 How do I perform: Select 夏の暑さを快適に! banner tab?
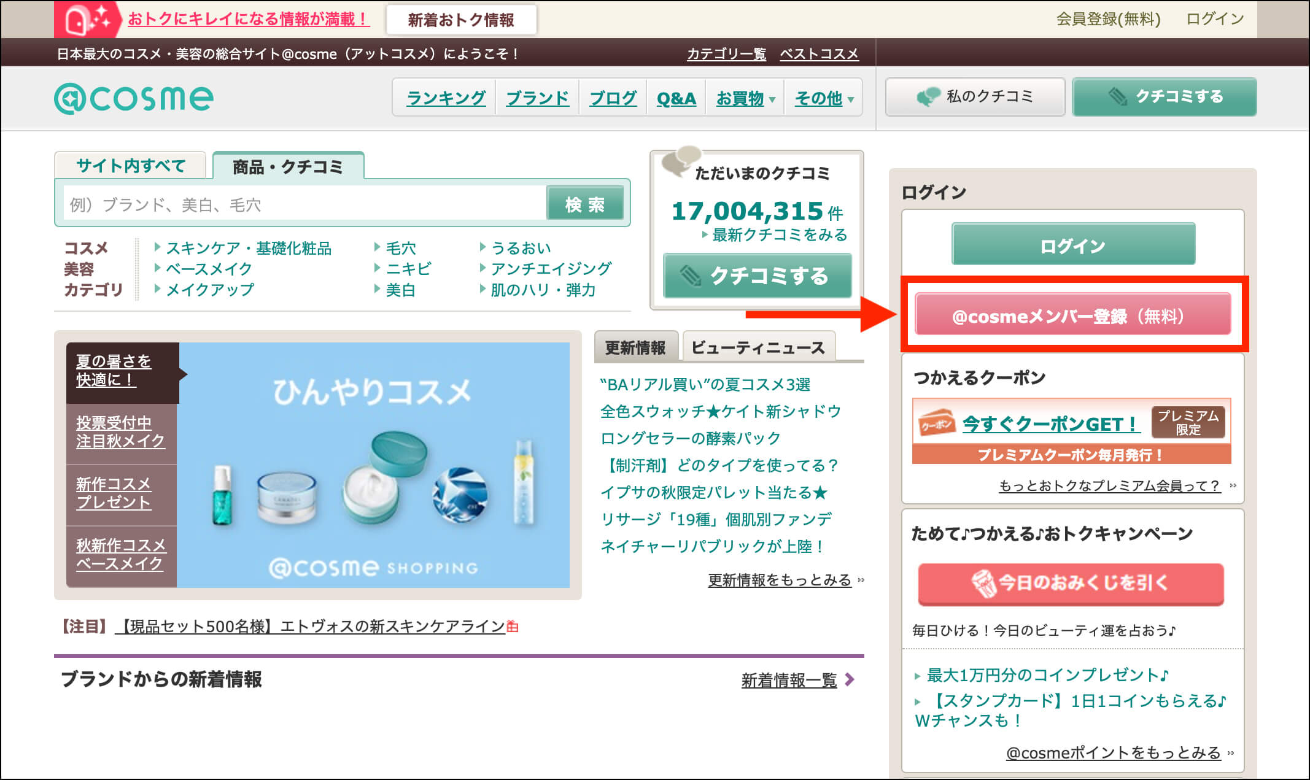coord(123,373)
